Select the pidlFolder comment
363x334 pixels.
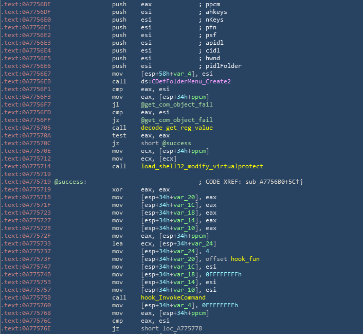(x=223, y=66)
